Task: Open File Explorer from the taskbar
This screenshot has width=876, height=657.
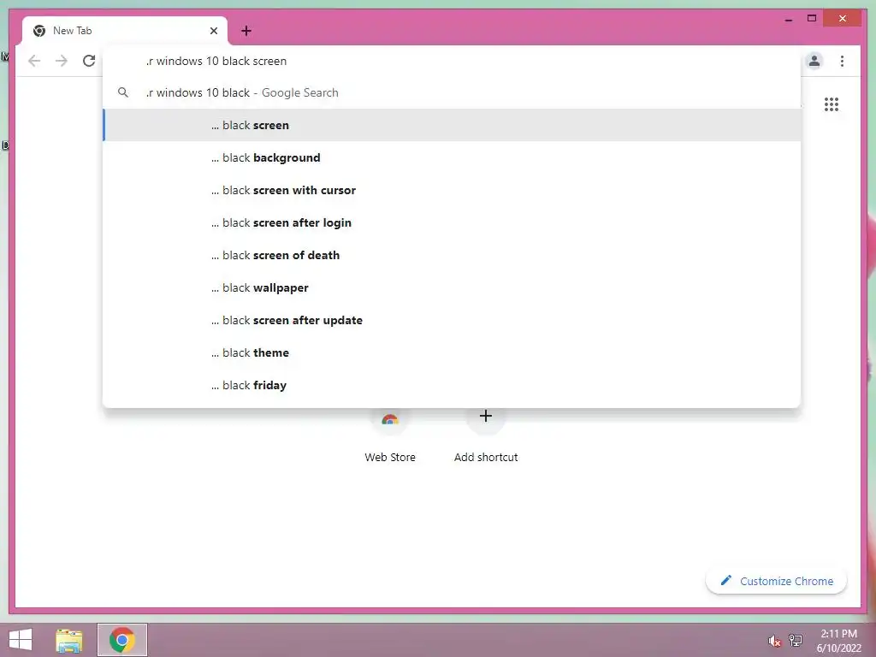Action: pos(69,640)
